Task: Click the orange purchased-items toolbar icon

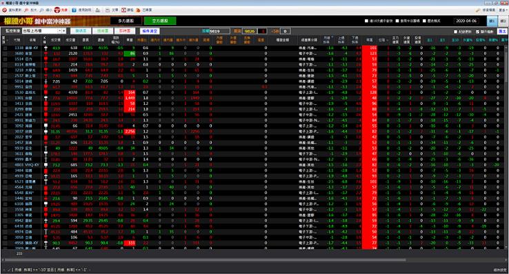Action: click(x=139, y=10)
